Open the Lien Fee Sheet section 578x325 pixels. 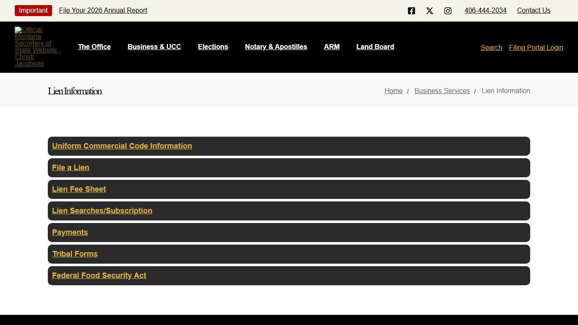coord(79,189)
